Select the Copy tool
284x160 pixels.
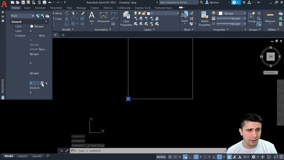(x=57, y=19)
